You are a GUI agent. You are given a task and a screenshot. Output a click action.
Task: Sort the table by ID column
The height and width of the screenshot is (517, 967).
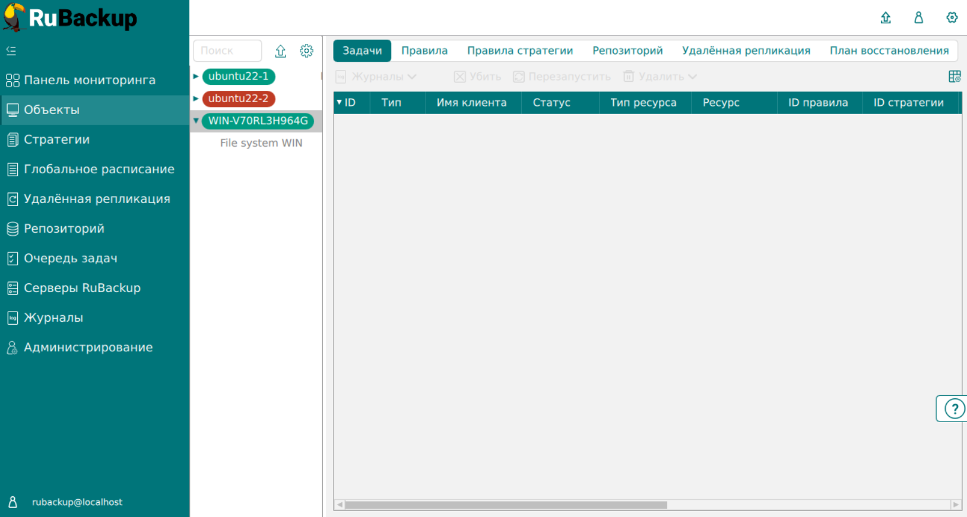(x=350, y=103)
